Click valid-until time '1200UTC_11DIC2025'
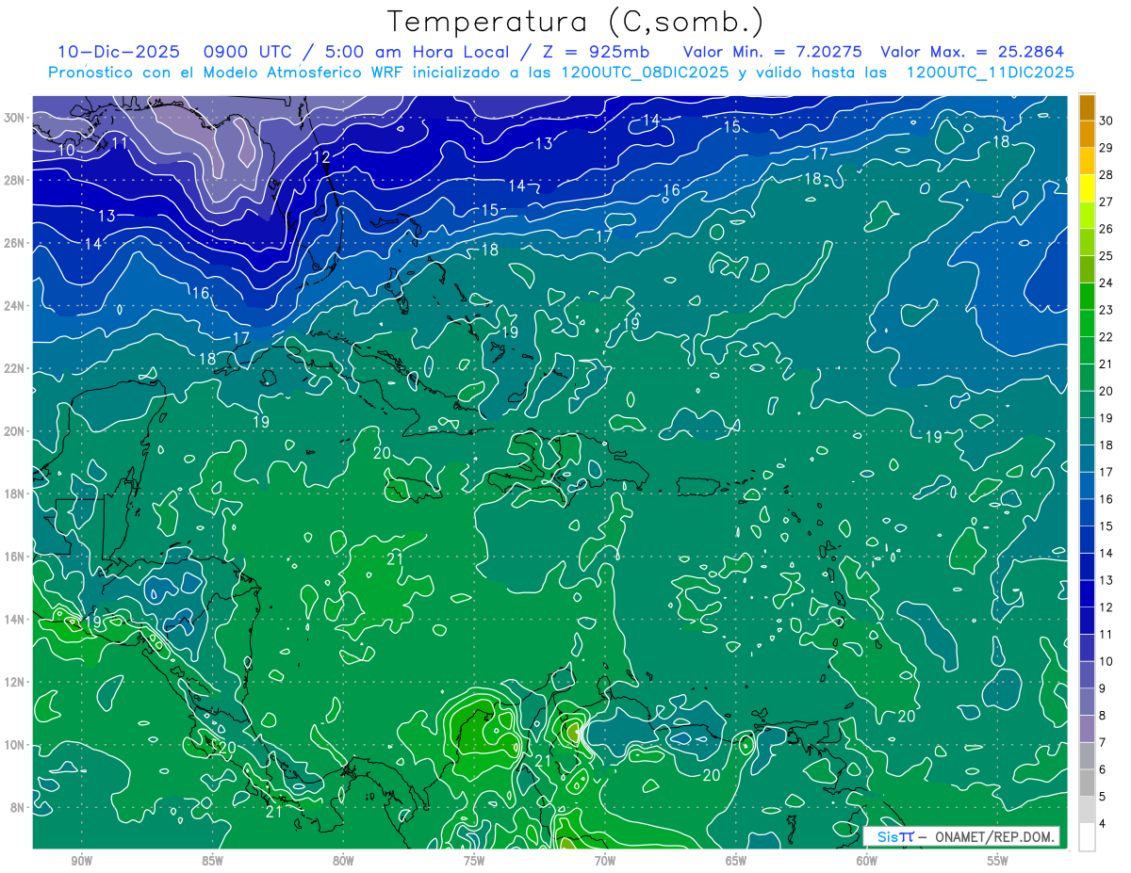This screenshot has height=873, width=1131. tap(990, 73)
